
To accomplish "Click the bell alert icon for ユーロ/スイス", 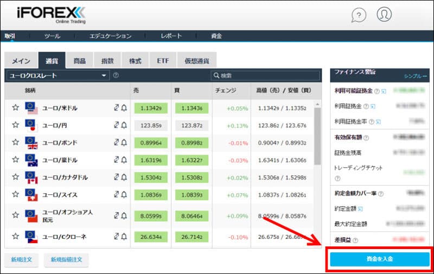I will point(124,194).
